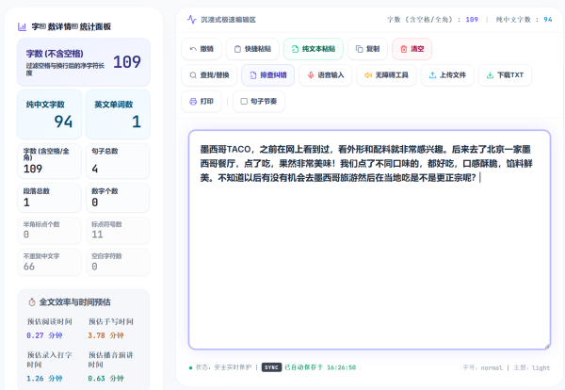Click inside the main text editing area
The image size is (565, 390).
(x=369, y=239)
